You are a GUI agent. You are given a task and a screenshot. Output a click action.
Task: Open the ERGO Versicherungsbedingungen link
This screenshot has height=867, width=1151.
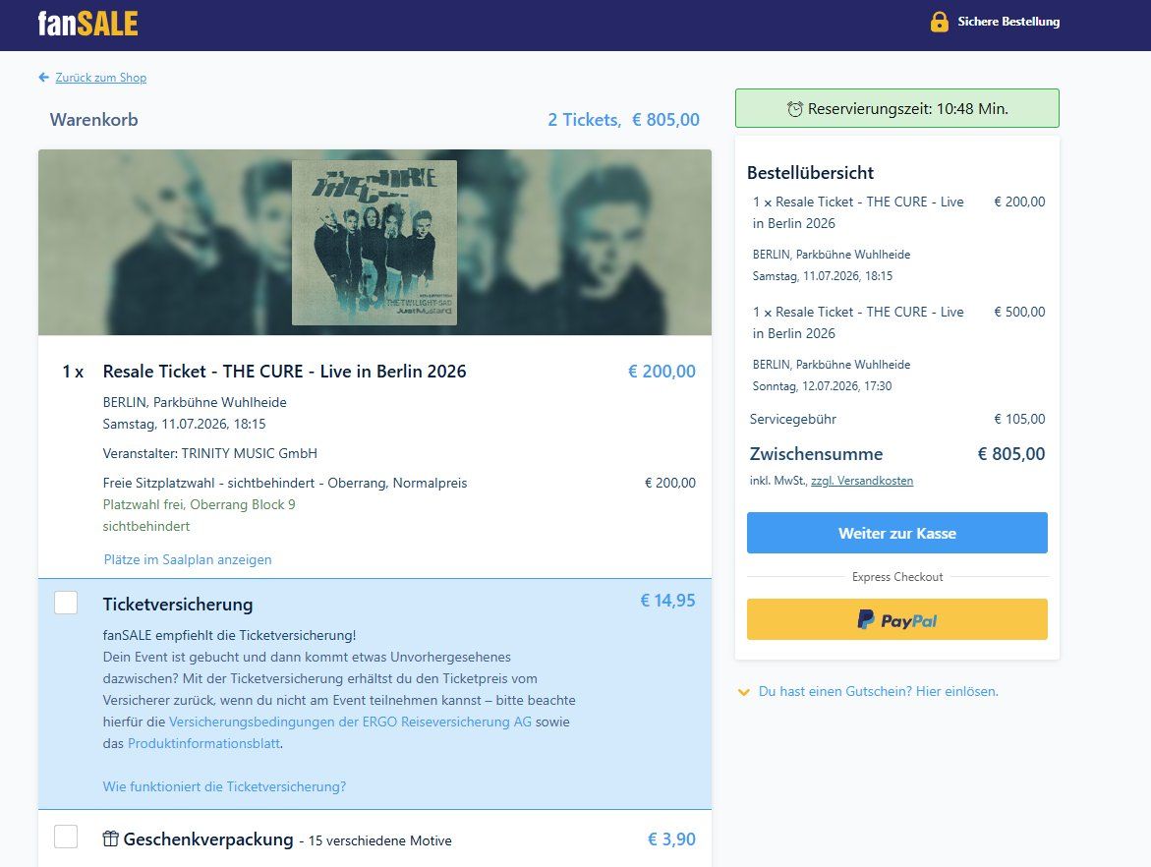point(350,722)
